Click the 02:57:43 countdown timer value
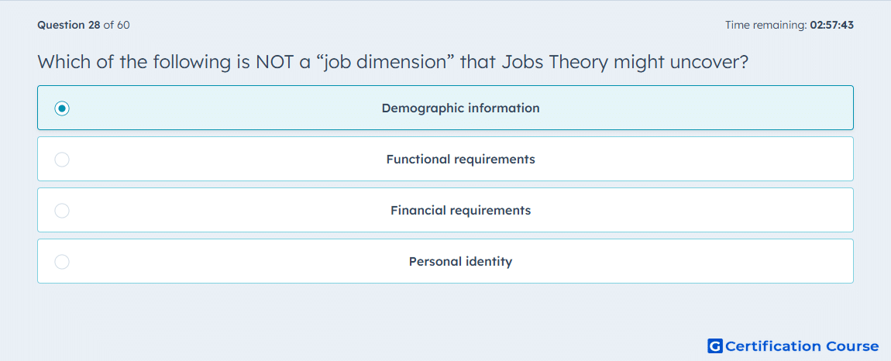This screenshot has width=891, height=361. pos(832,25)
